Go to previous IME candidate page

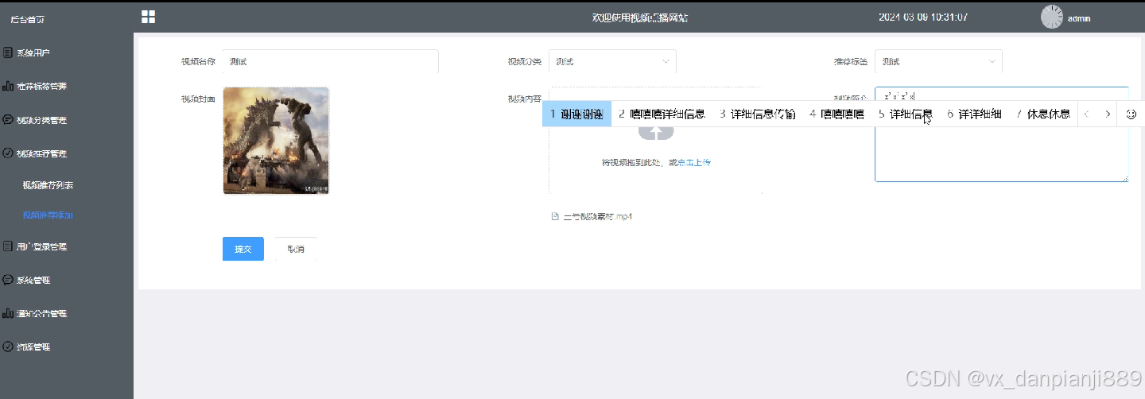pos(1087,114)
